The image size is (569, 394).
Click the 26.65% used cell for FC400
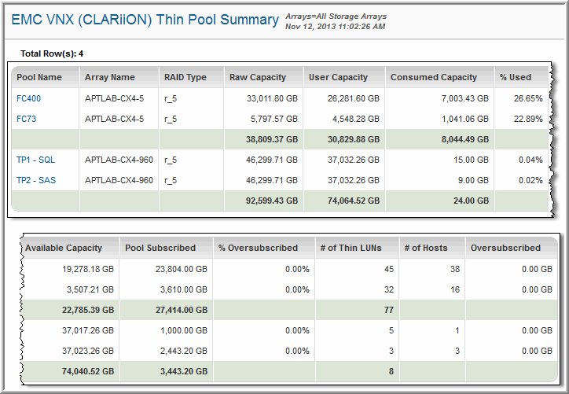[528, 98]
